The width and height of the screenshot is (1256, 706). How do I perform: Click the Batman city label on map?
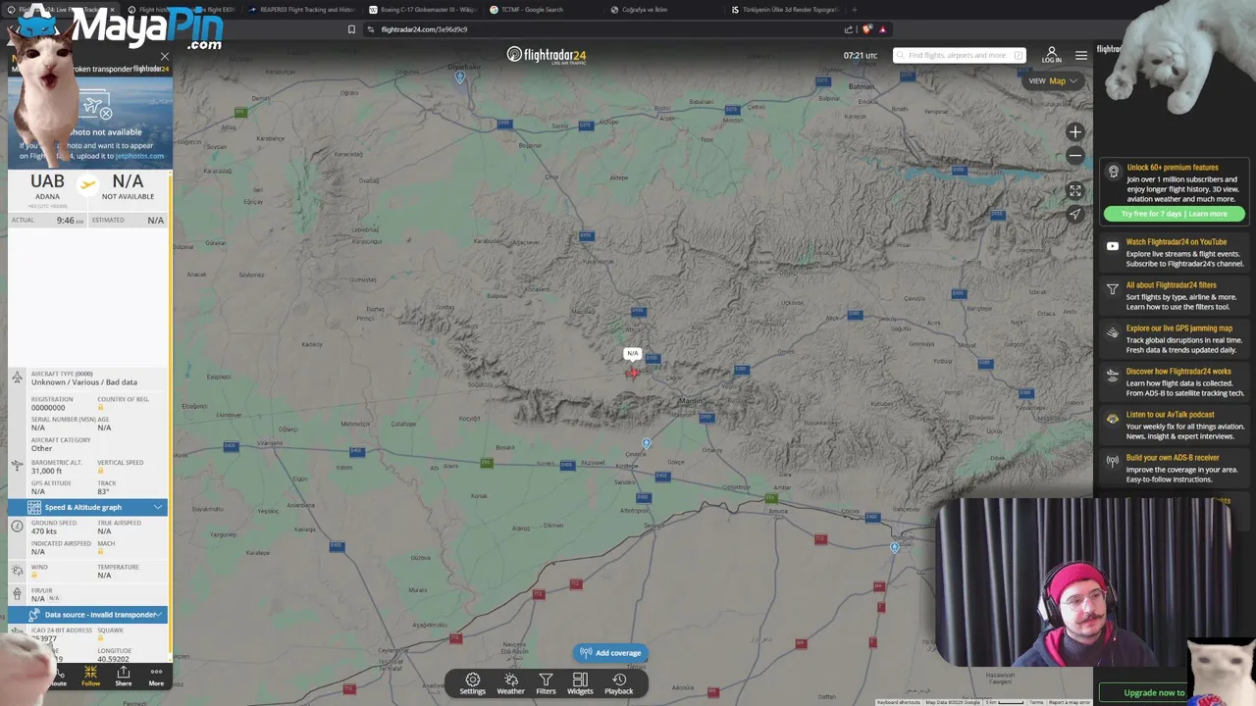[x=861, y=86]
